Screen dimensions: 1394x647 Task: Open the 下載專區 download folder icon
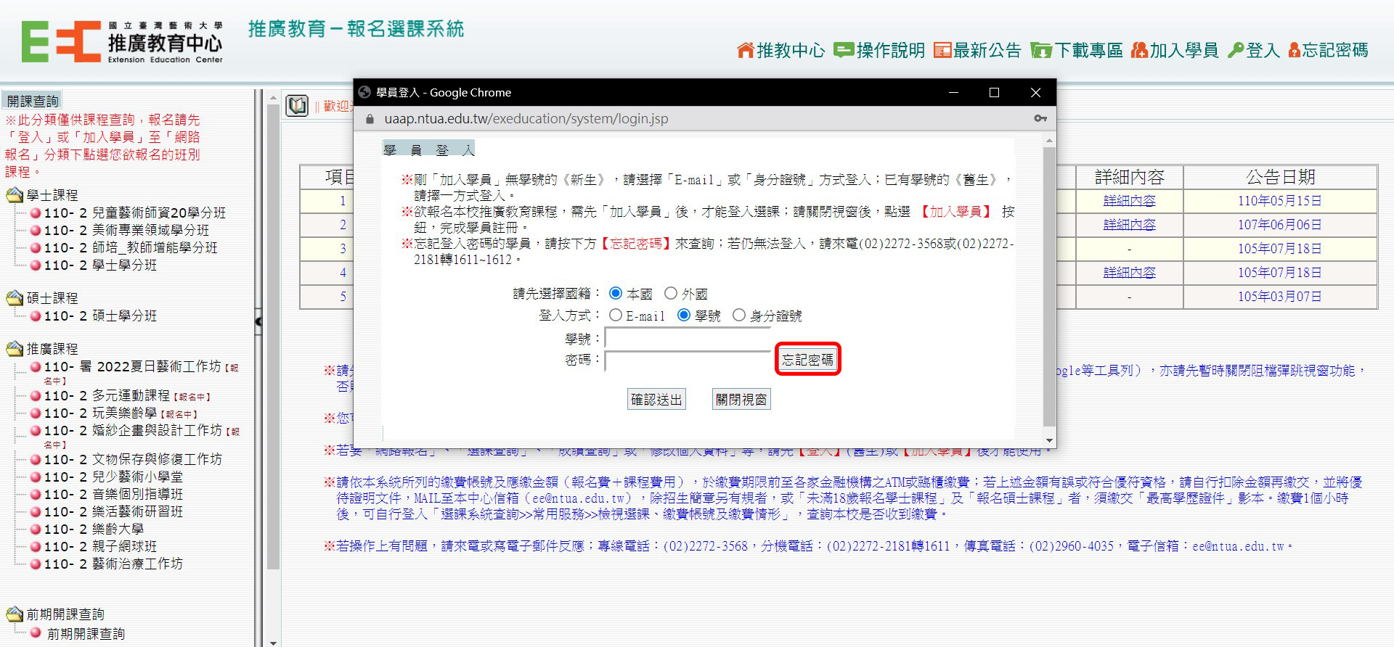[x=1041, y=50]
